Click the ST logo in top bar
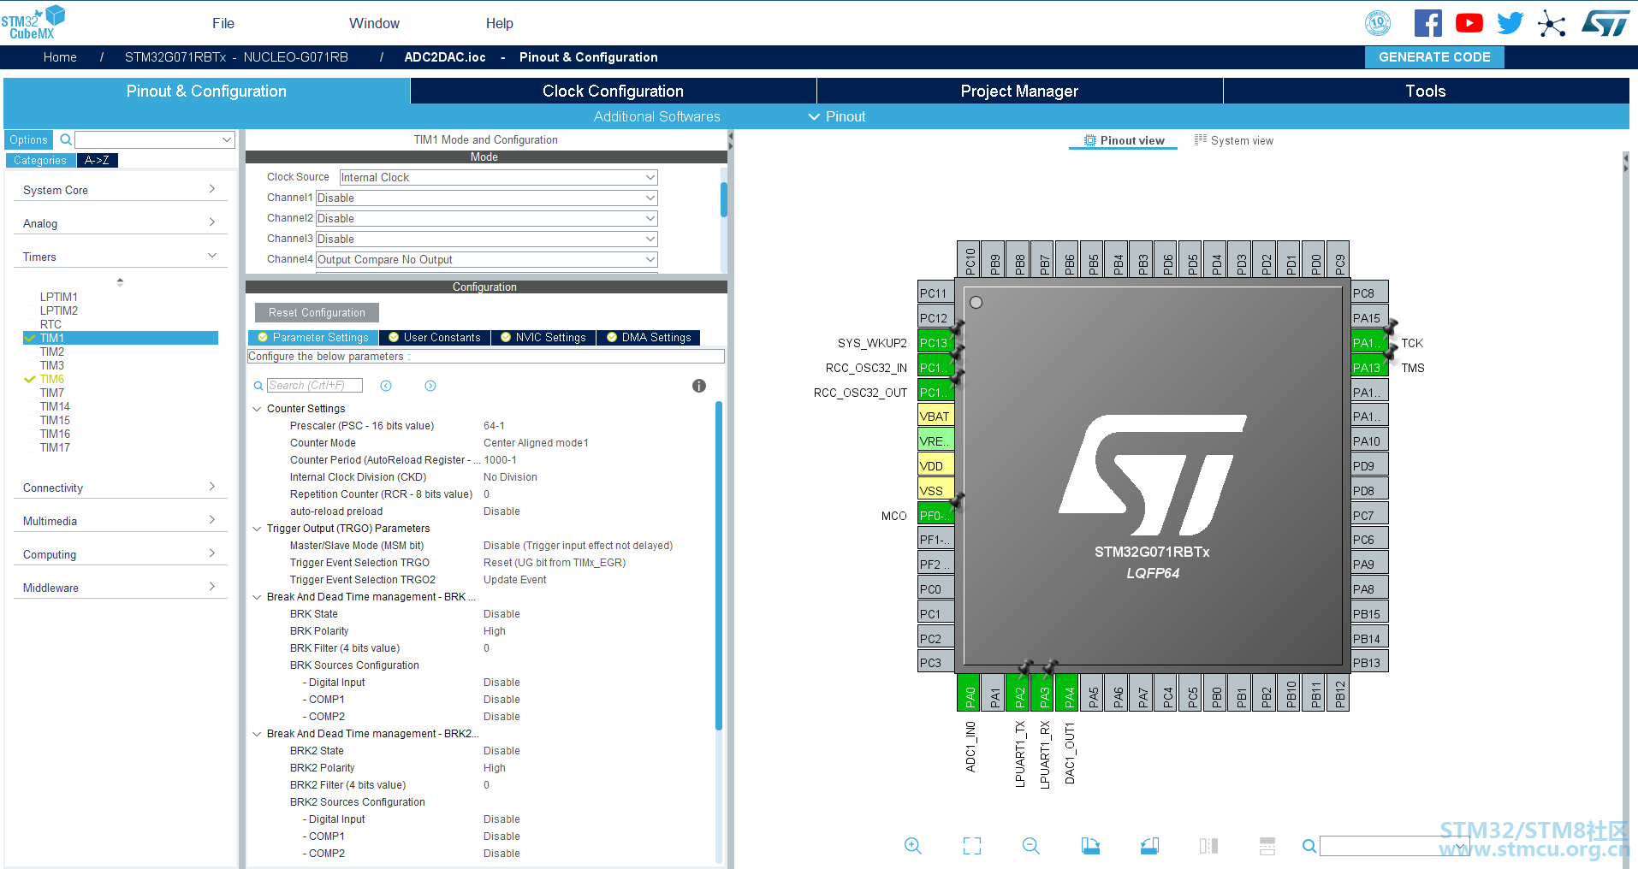This screenshot has height=869, width=1638. (1605, 23)
